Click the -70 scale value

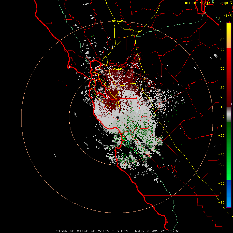(x=221, y=184)
